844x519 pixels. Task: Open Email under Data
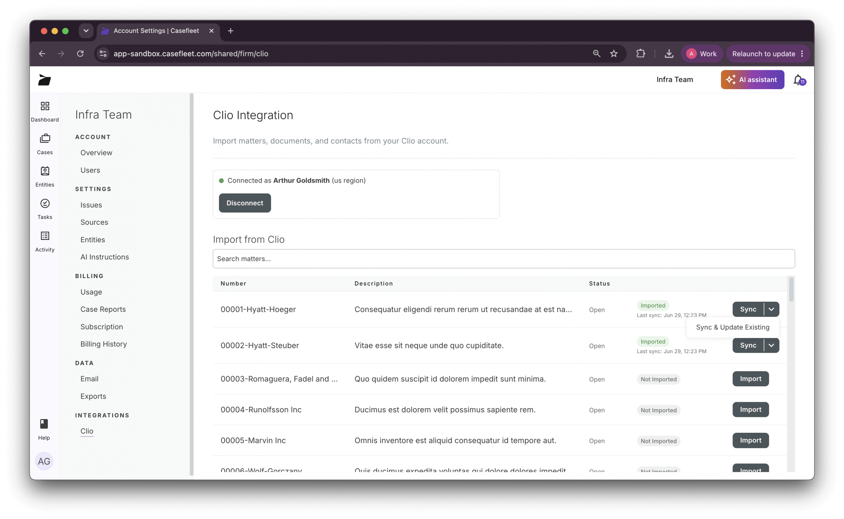pos(89,378)
